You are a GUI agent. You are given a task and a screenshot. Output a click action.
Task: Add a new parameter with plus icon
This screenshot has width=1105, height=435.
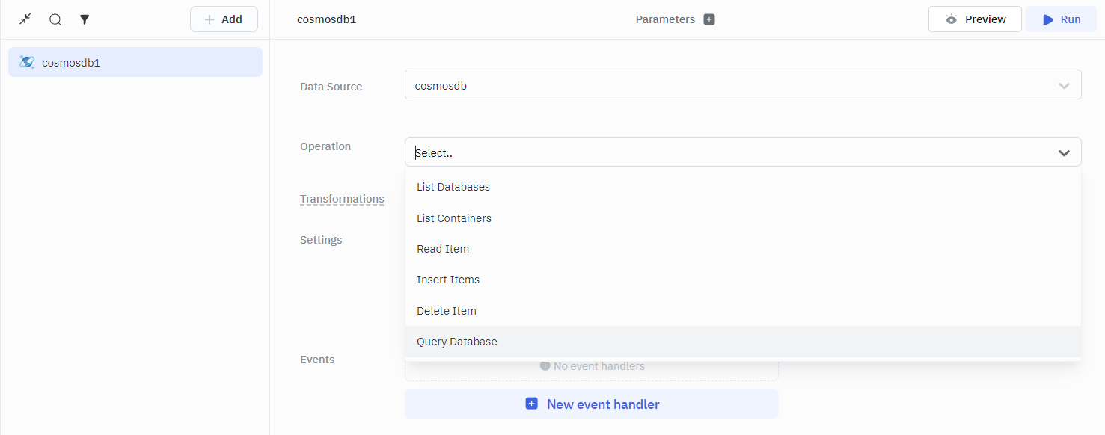(x=709, y=19)
